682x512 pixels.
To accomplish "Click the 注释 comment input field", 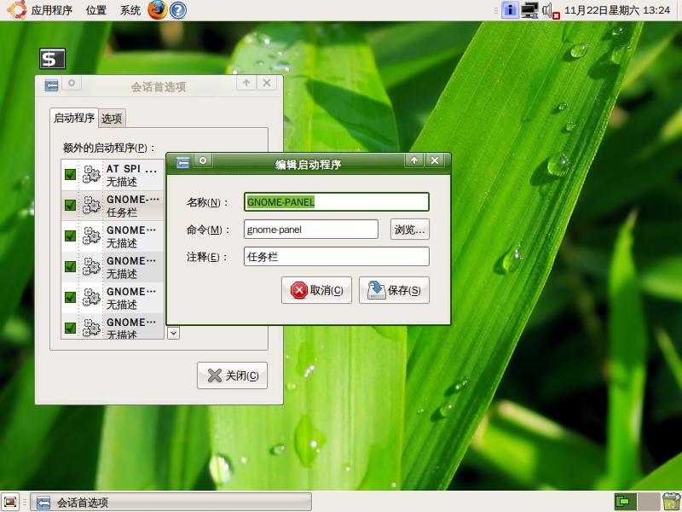I will pyautogui.click(x=337, y=257).
